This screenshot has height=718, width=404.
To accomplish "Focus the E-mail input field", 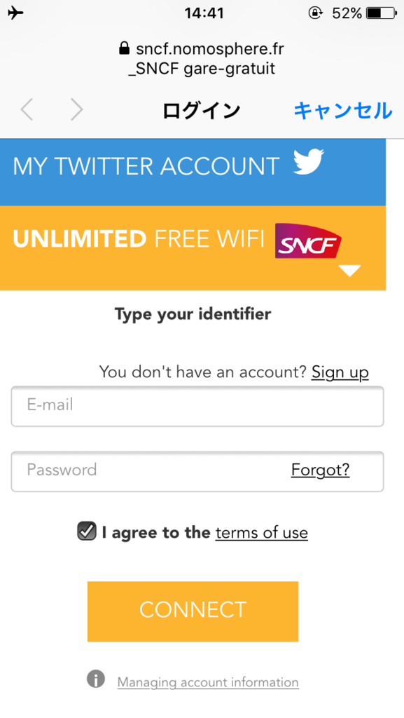I will point(197,406).
